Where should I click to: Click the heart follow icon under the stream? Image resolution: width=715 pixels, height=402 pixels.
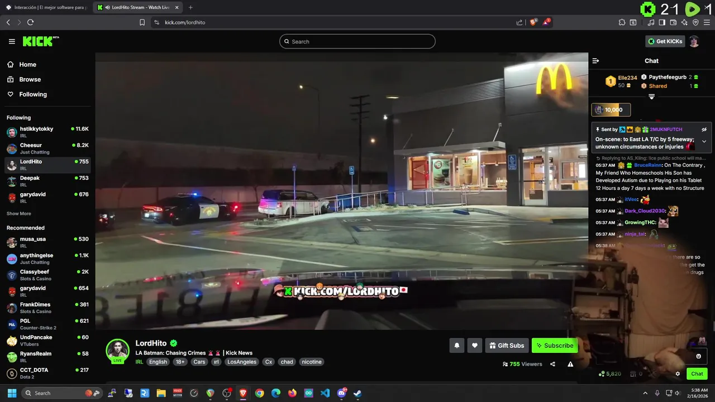pyautogui.click(x=475, y=346)
